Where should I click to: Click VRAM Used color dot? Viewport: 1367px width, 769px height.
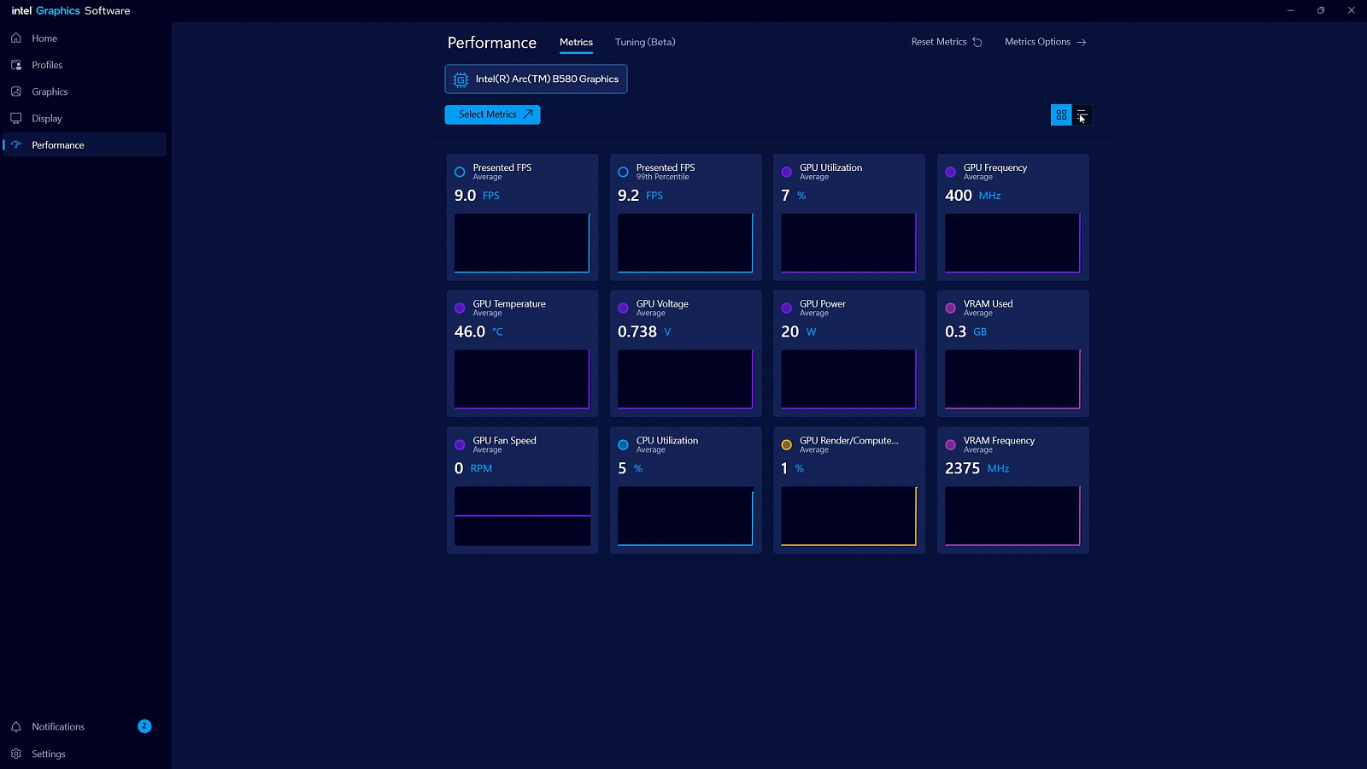click(x=950, y=308)
